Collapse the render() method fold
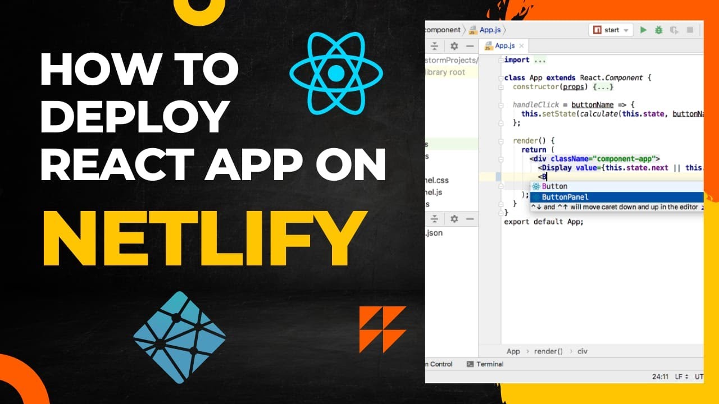Viewport: 719px width, 404px height. click(500, 141)
